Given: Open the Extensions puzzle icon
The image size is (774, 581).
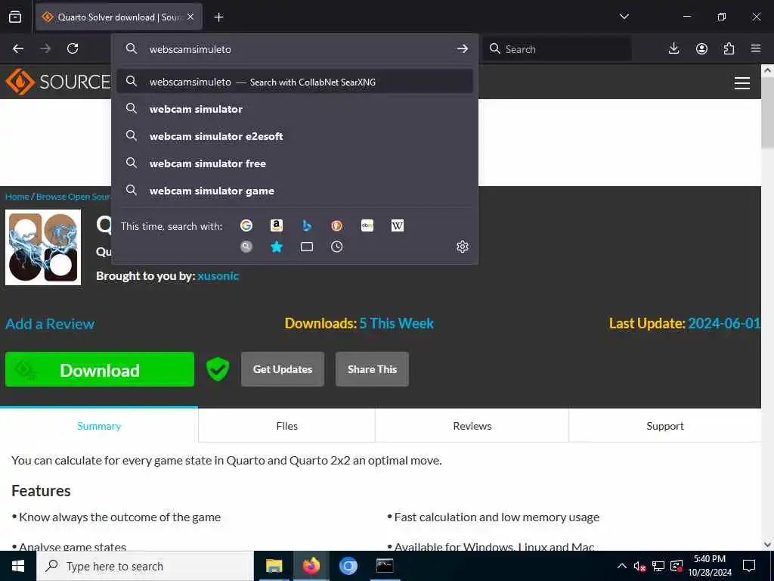Looking at the screenshot, I should point(729,48).
